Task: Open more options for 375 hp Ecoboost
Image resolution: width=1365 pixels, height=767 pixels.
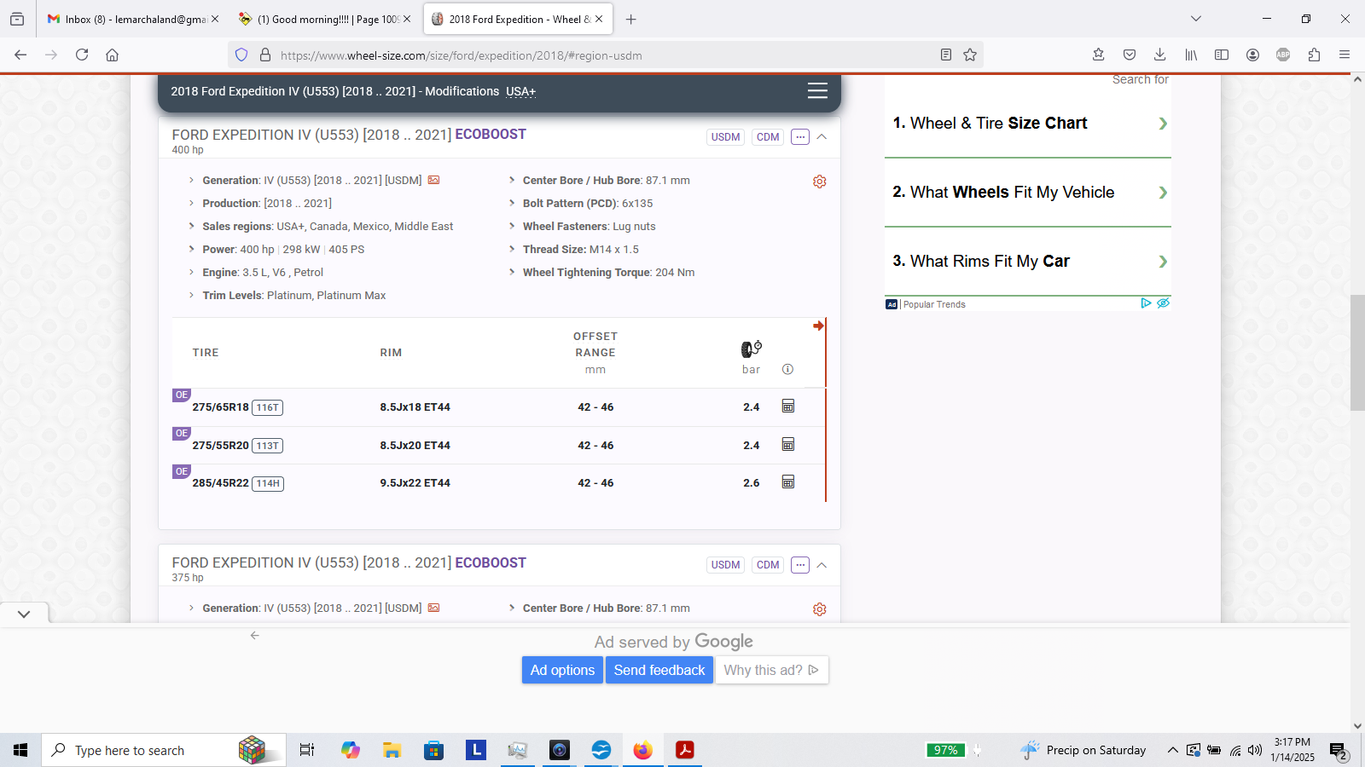Action: tap(799, 564)
